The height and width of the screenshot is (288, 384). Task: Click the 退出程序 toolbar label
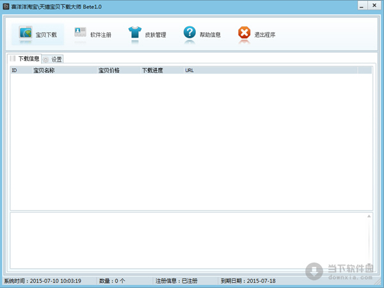tap(265, 35)
